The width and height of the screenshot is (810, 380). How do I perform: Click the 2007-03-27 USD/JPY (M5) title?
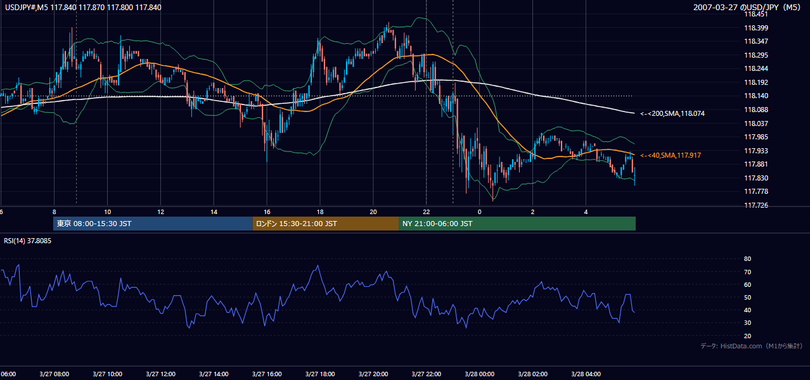[748, 8]
